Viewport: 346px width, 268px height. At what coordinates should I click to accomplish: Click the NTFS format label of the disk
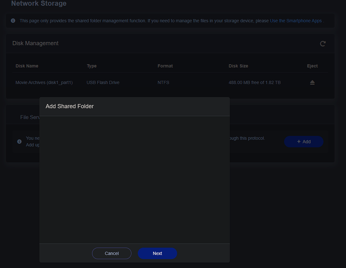163,82
